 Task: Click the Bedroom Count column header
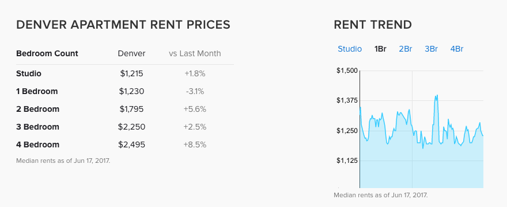pos(47,53)
